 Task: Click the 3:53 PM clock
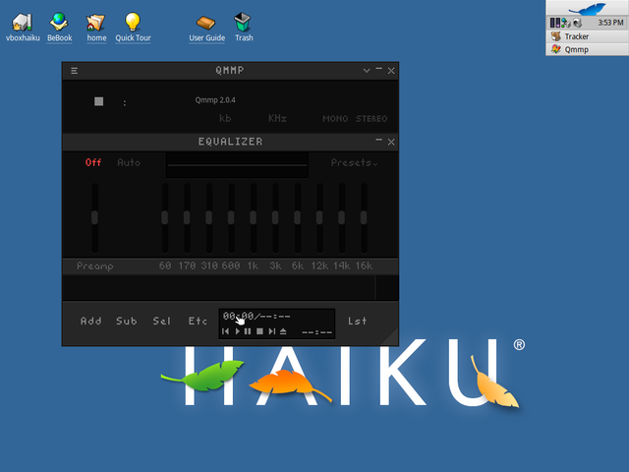coord(610,23)
